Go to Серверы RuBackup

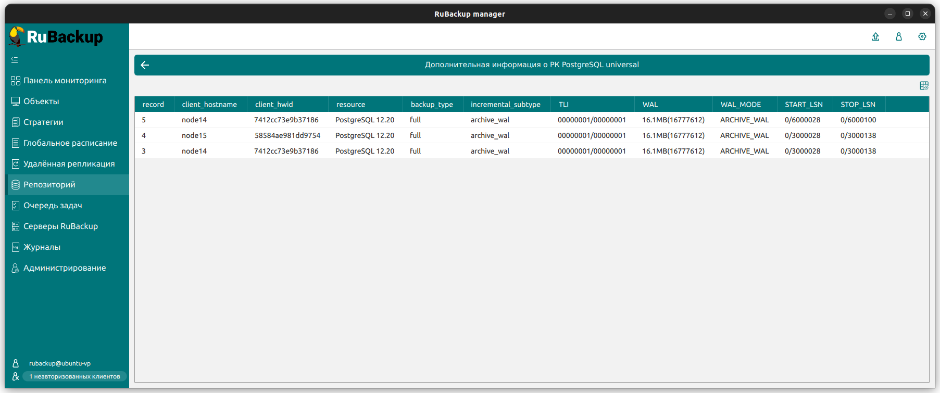(60, 226)
